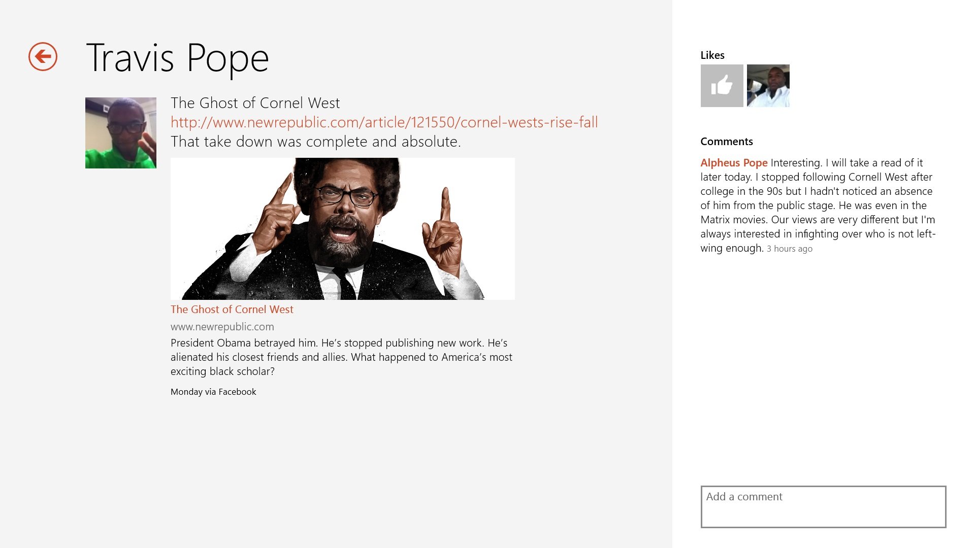The height and width of the screenshot is (548, 975).
Task: Open orange 'The Ghost of Cornel West' title link
Action: 232,310
